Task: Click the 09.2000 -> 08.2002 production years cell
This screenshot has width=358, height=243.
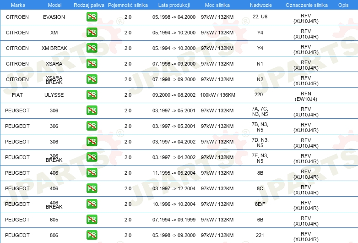Action: pos(174,95)
